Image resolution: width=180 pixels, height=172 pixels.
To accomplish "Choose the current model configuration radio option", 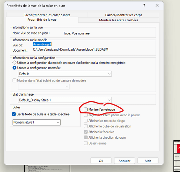I will pos(14,63).
